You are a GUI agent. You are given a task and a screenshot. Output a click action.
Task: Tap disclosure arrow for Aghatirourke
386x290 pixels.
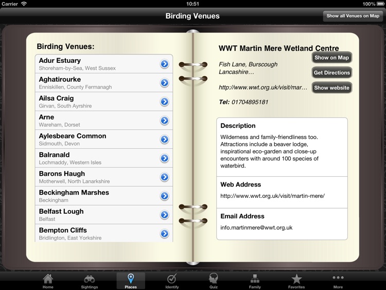(x=165, y=82)
